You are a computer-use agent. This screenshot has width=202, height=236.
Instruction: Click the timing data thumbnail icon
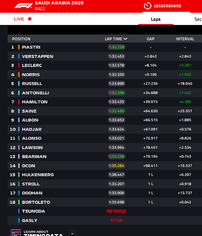(x=16, y=233)
